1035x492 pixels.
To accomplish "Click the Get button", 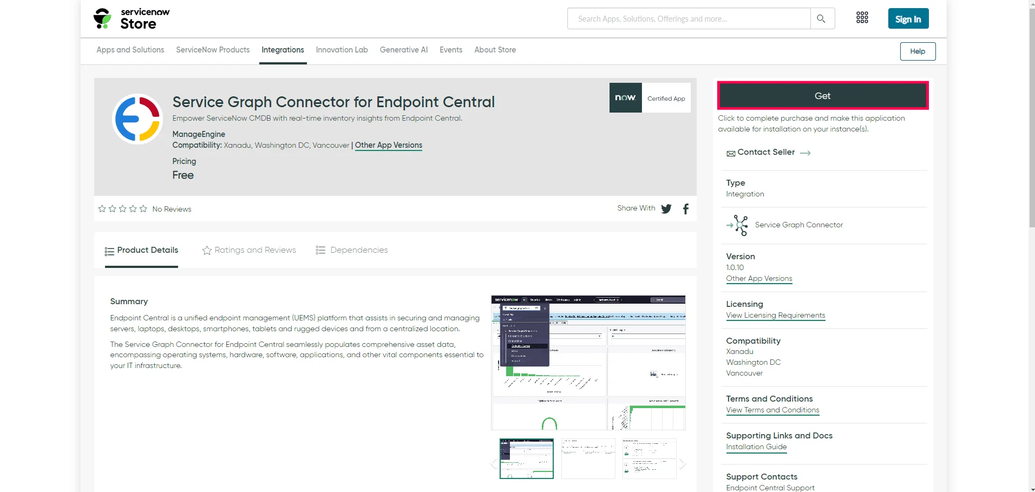I will tap(823, 96).
